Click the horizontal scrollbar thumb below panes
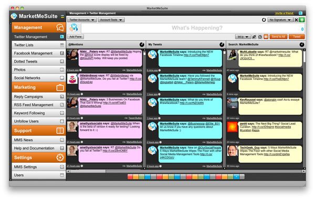315x199 pixels. click(88, 171)
